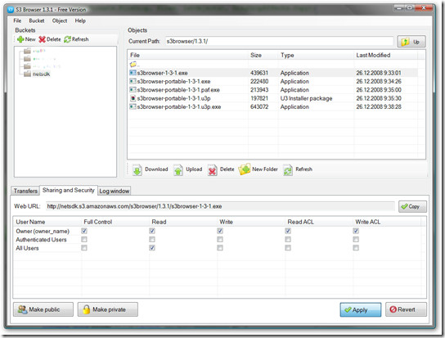Sort by Last Modified column header

click(385, 55)
